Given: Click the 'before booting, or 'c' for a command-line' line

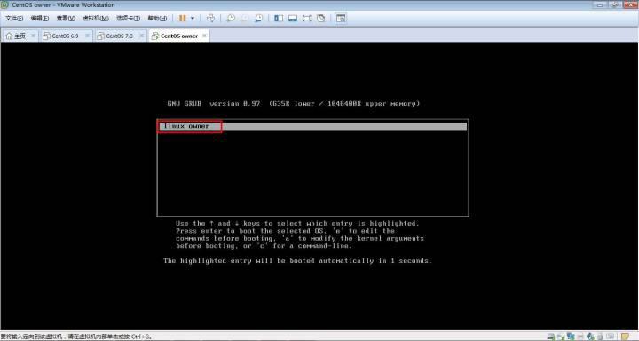Looking at the screenshot, I should 264,246.
